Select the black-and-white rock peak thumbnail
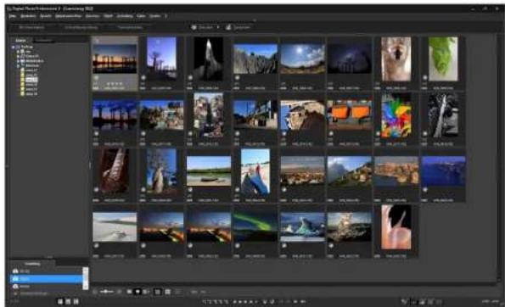This screenshot has width=505, height=307. tap(209, 59)
